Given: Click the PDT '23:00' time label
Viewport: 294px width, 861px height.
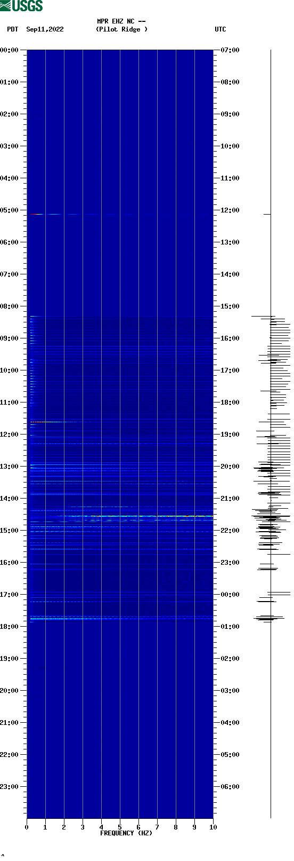Looking at the screenshot, I should 9,787.
